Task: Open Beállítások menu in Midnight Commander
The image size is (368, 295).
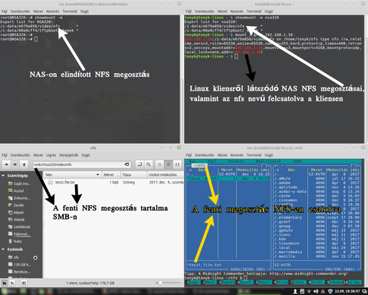Action: [x=268, y=161]
